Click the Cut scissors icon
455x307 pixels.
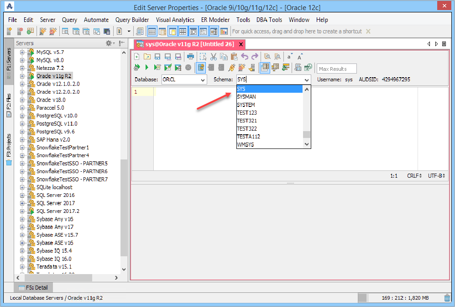213,57
